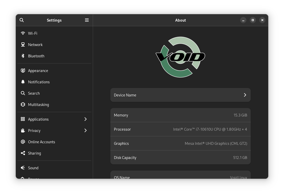Viewport: 284px width, 196px height.
Task: Click the Memory value 15.3 GiB
Action: [x=240, y=115]
